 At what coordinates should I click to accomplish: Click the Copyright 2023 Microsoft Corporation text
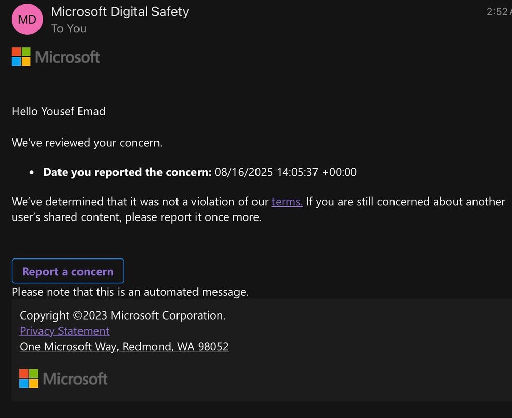coord(123,315)
